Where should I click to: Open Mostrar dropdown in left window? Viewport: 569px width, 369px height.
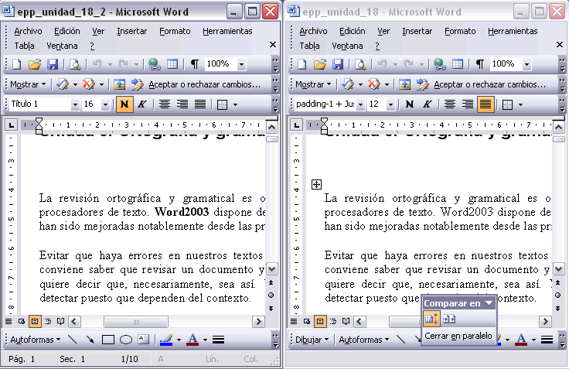(x=28, y=84)
